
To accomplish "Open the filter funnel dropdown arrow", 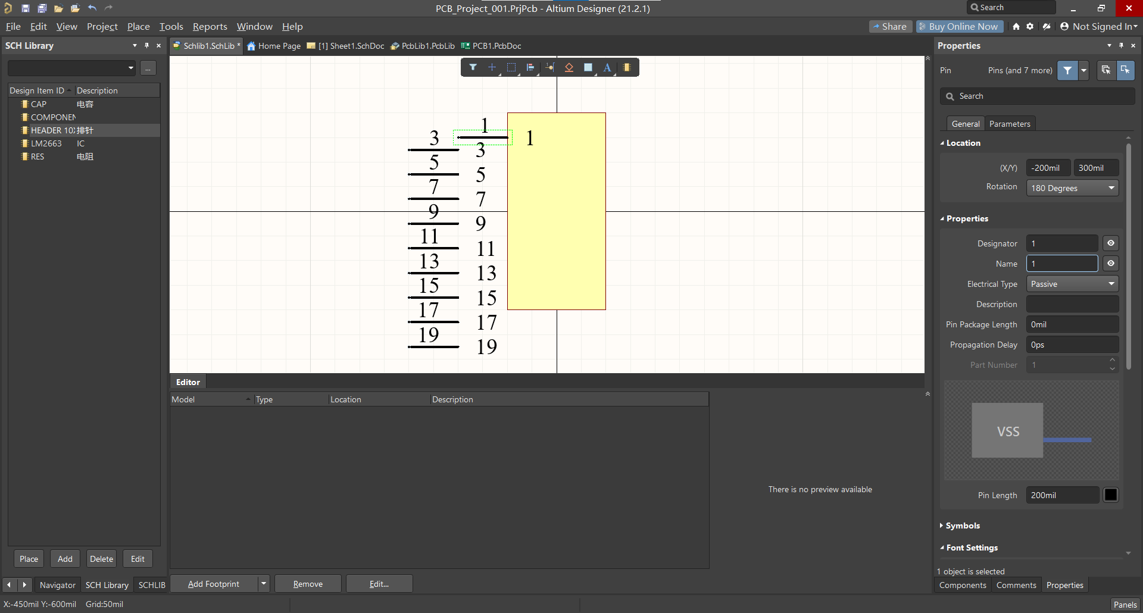I will [x=1083, y=70].
